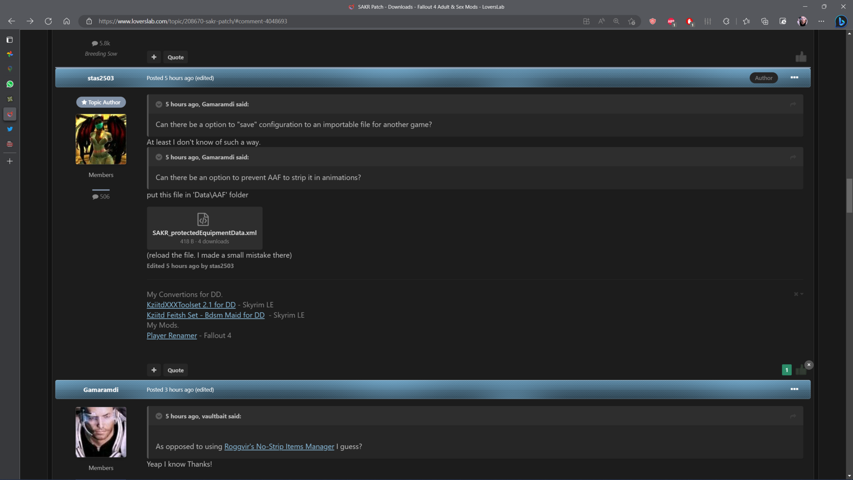
Task: Open the Favorites list
Action: coord(746,21)
